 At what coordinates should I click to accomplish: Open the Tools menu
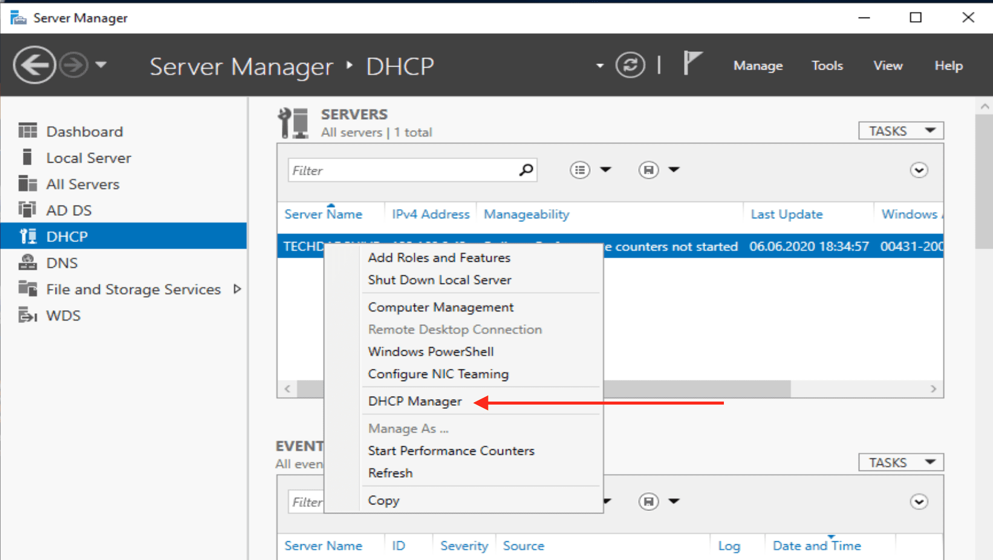pos(827,65)
